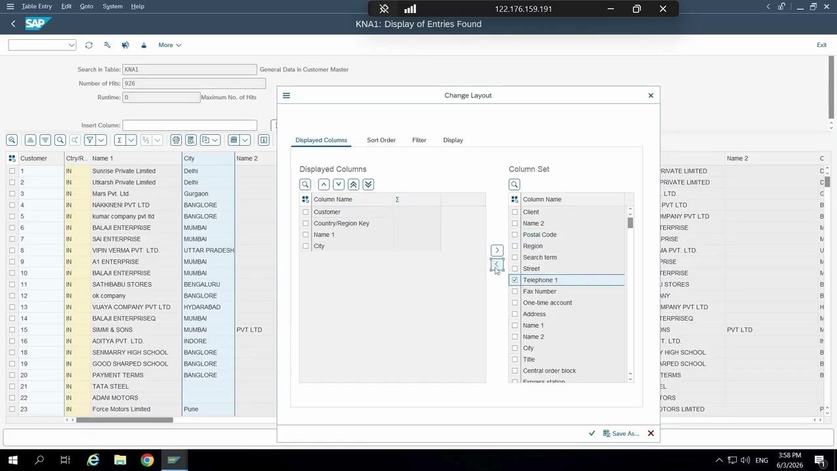Click the table's horizontal scrollbar thumb
837x471 pixels.
click(124, 420)
